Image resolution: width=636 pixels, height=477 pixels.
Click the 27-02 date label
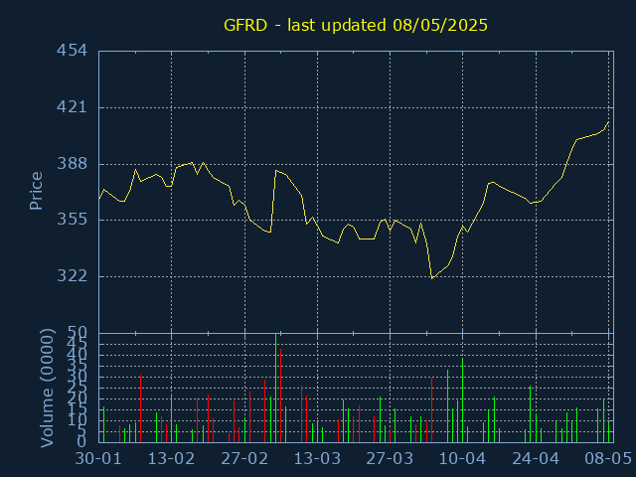(x=244, y=459)
